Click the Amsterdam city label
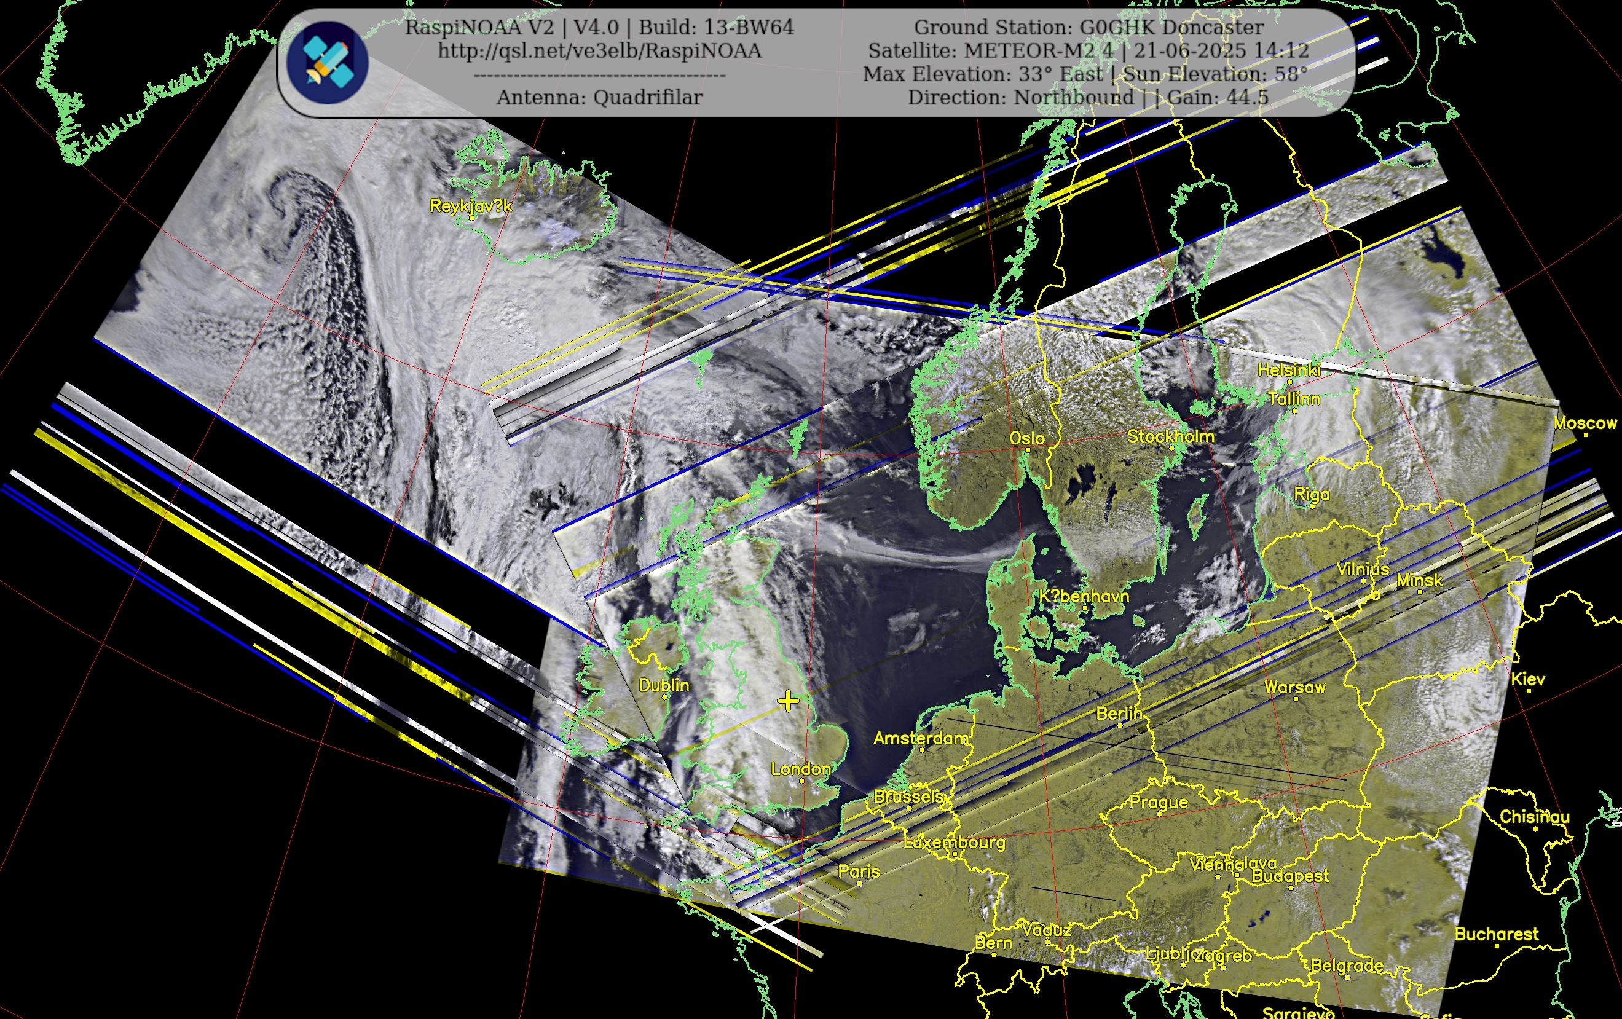Image resolution: width=1622 pixels, height=1019 pixels. pyautogui.click(x=921, y=738)
